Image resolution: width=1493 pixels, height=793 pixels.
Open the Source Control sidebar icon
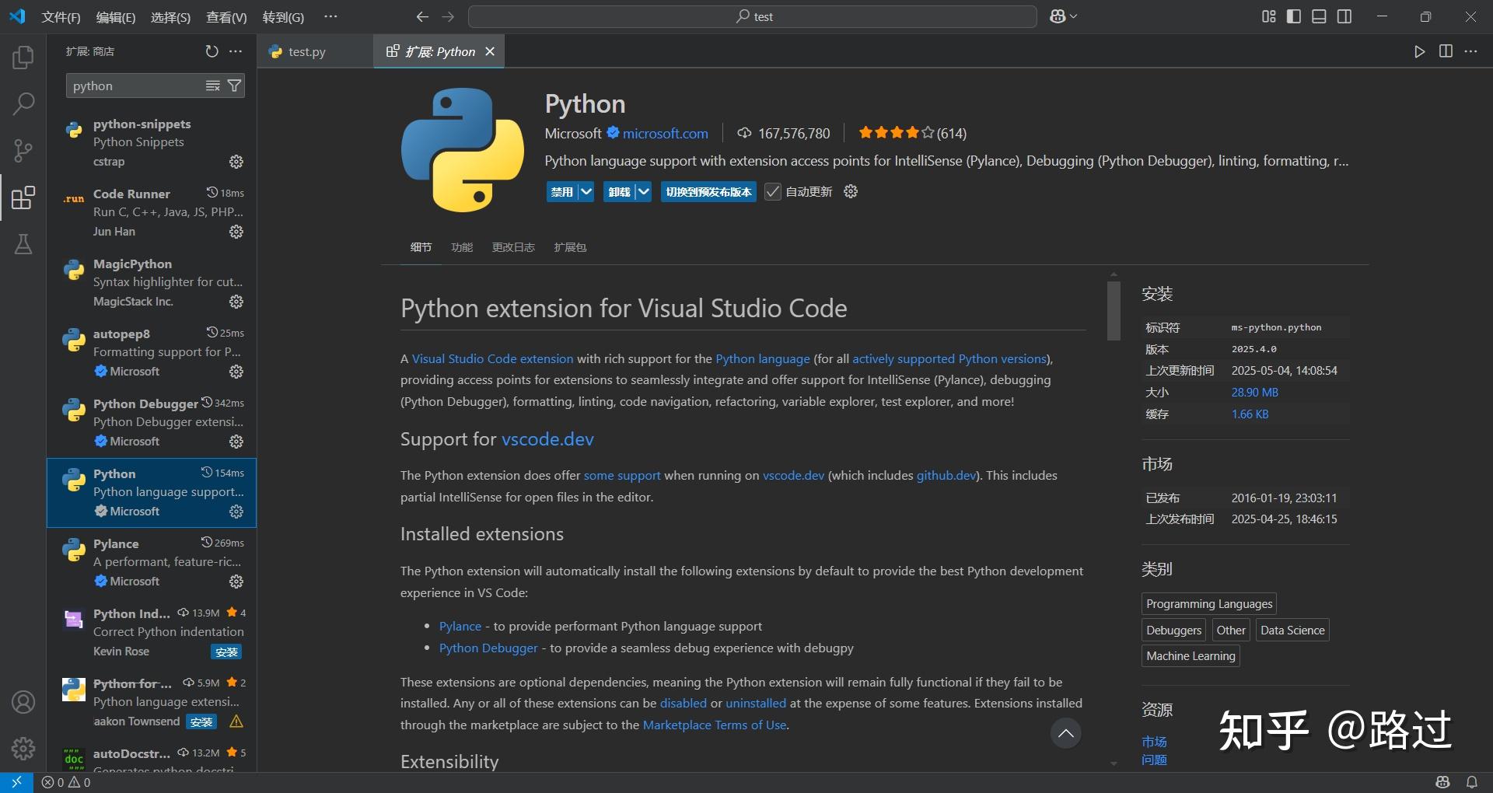point(23,150)
